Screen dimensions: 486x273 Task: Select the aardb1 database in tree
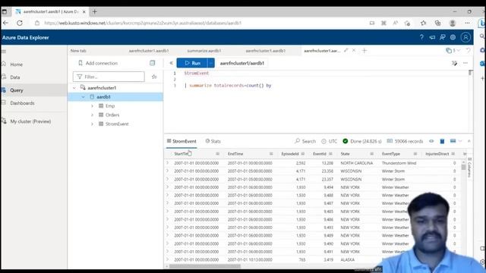coord(115,97)
